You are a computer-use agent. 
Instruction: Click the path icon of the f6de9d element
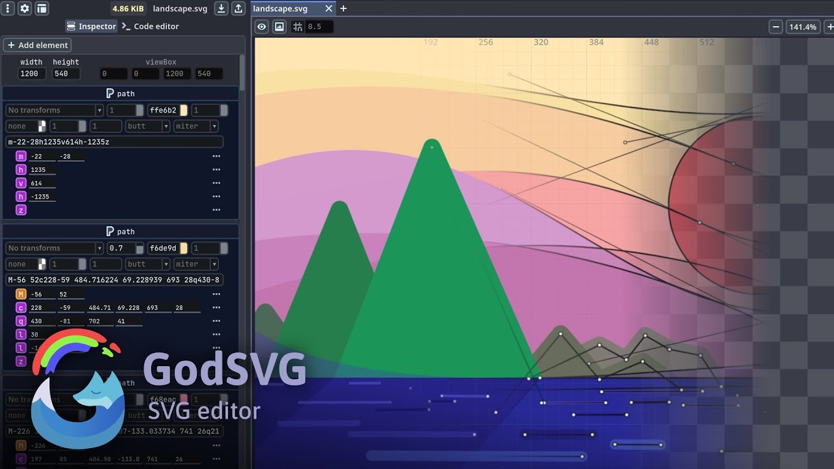point(109,231)
